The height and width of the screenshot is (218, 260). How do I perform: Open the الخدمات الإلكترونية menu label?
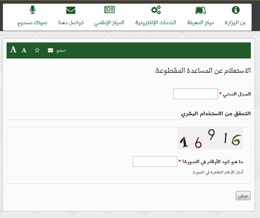(x=155, y=23)
